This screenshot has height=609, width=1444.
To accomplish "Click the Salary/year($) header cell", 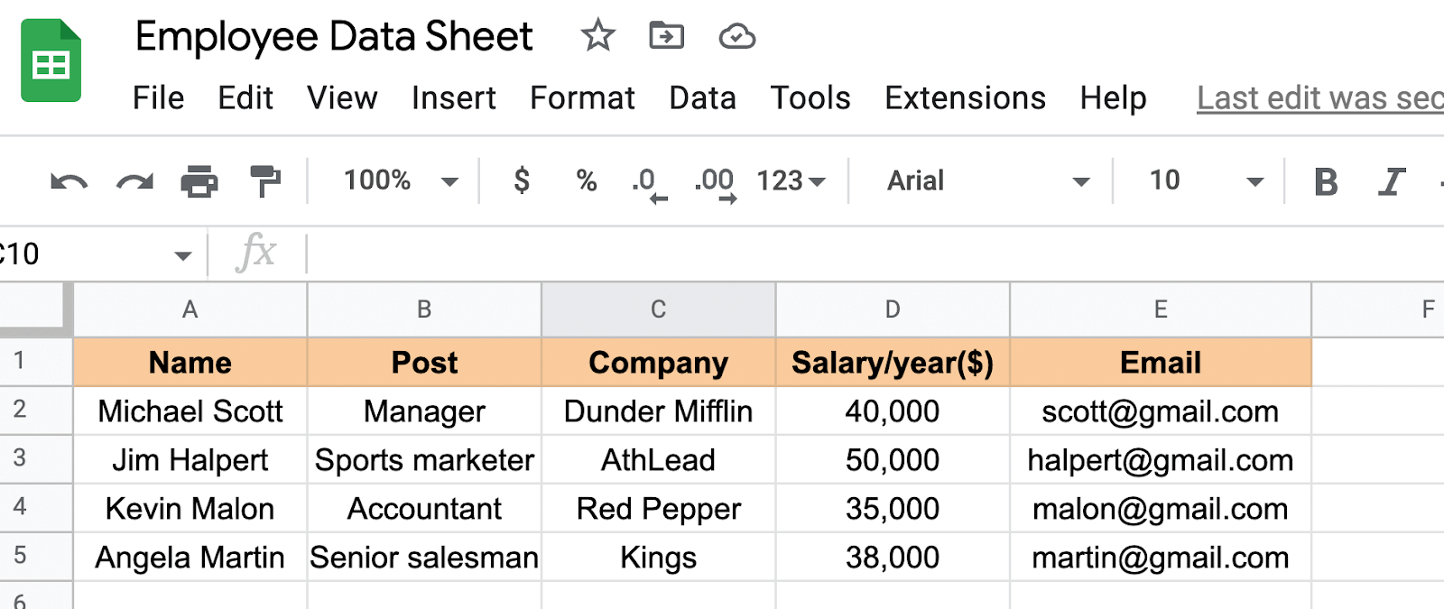I will (893, 363).
